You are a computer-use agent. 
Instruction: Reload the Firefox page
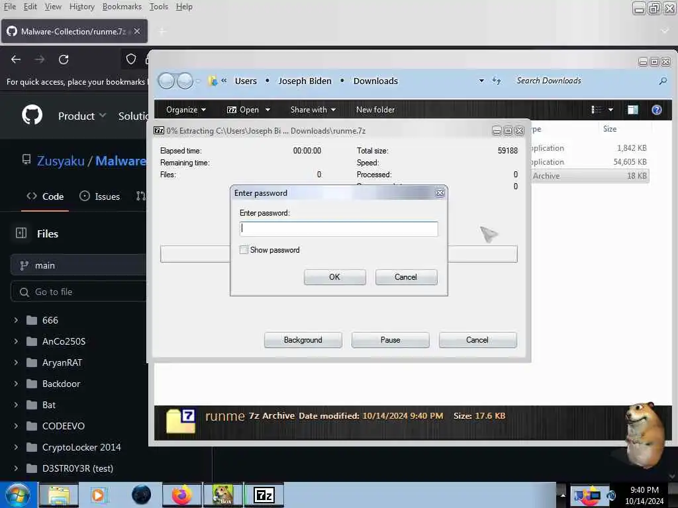click(x=64, y=59)
